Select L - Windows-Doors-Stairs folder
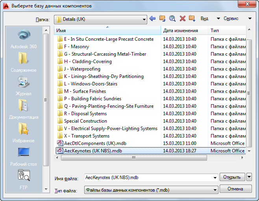 tap(91, 84)
